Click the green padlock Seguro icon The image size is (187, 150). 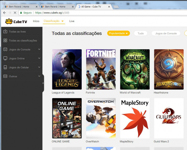click(x=21, y=13)
